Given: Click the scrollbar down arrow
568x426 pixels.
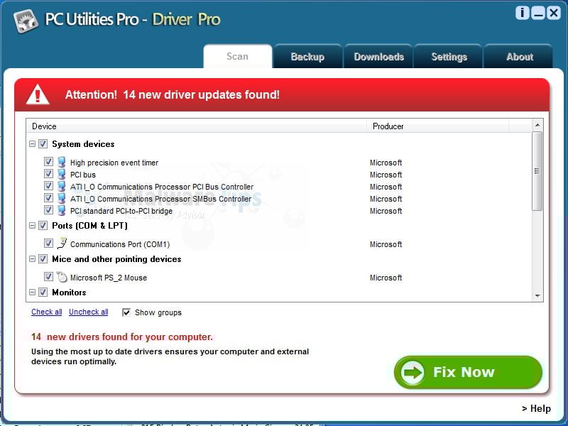Looking at the screenshot, I should pyautogui.click(x=537, y=296).
